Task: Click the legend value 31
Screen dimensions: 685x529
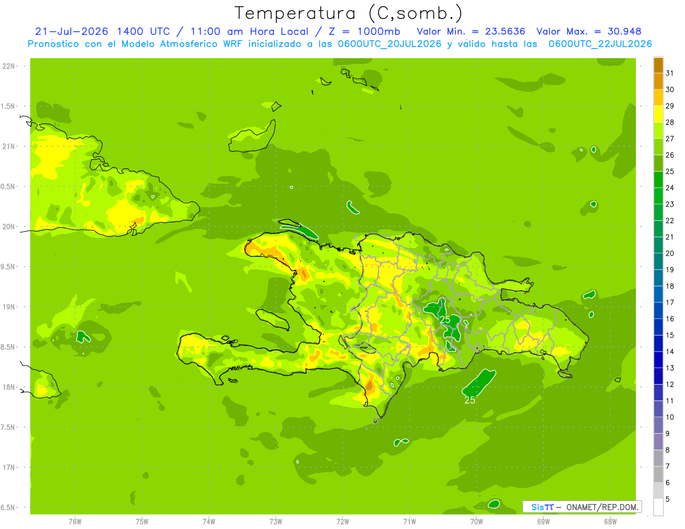Action: 670,73
